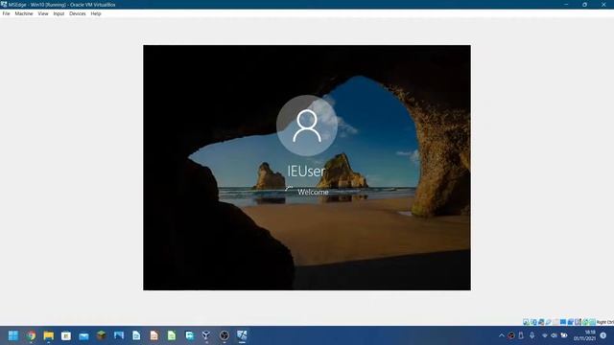Open the green Calc document taskbar icon
Image resolution: width=614 pixels, height=345 pixels.
coord(172,335)
